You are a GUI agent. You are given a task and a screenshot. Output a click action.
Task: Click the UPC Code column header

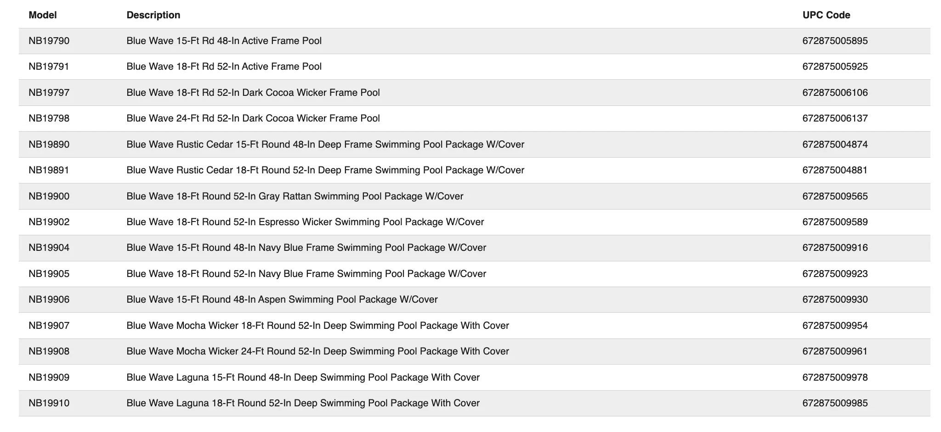pos(826,15)
